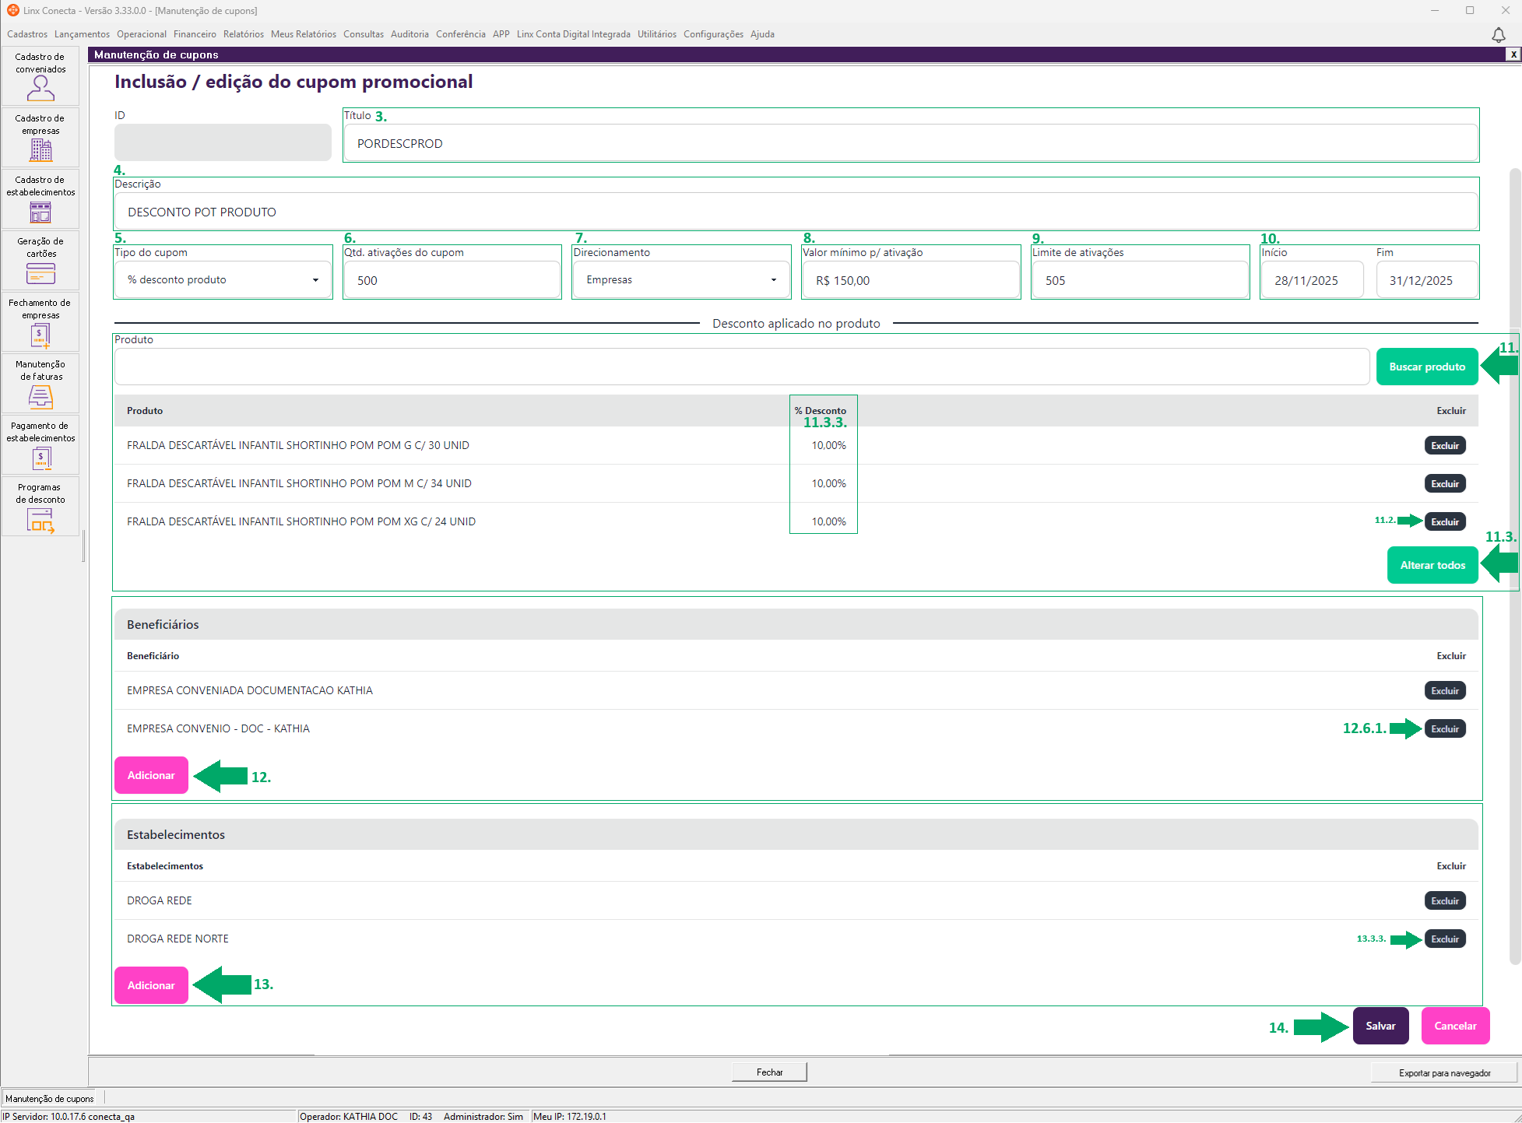Open Cadastro de empresas building icon
This screenshot has width=1522, height=1123.
tap(40, 149)
